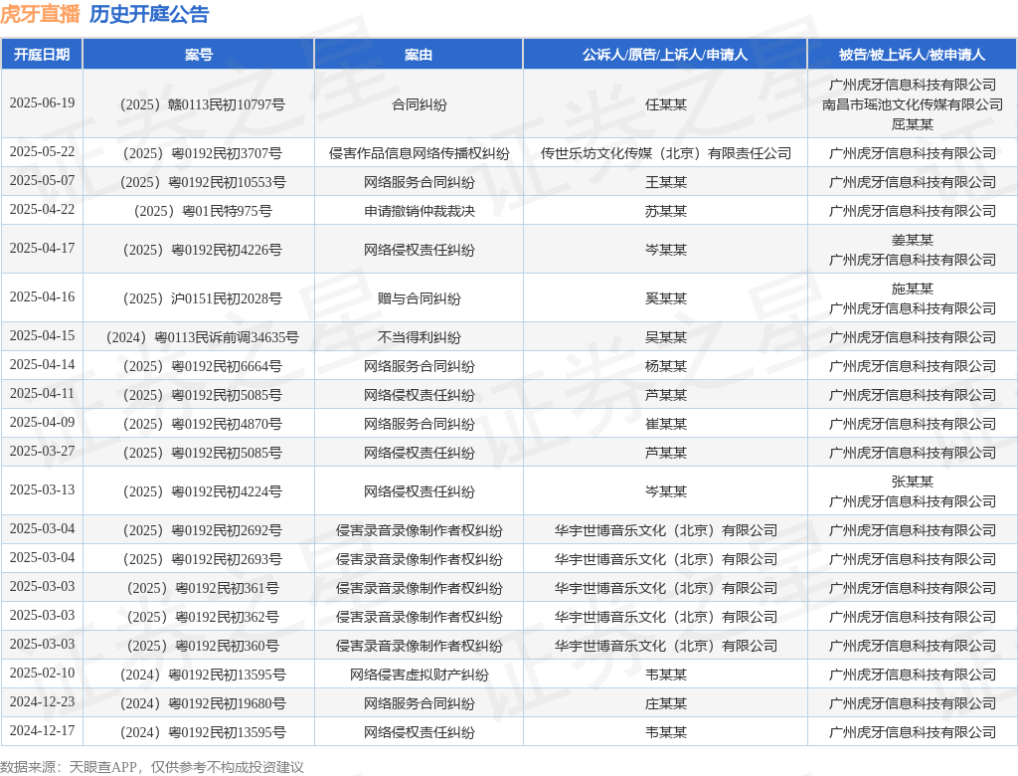The width and height of the screenshot is (1018, 776).
Task: Select the date cell 2025-05-22
Action: (x=42, y=152)
